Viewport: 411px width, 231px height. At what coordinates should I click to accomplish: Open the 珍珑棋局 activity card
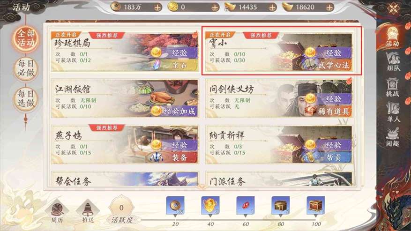pyautogui.click(x=125, y=52)
